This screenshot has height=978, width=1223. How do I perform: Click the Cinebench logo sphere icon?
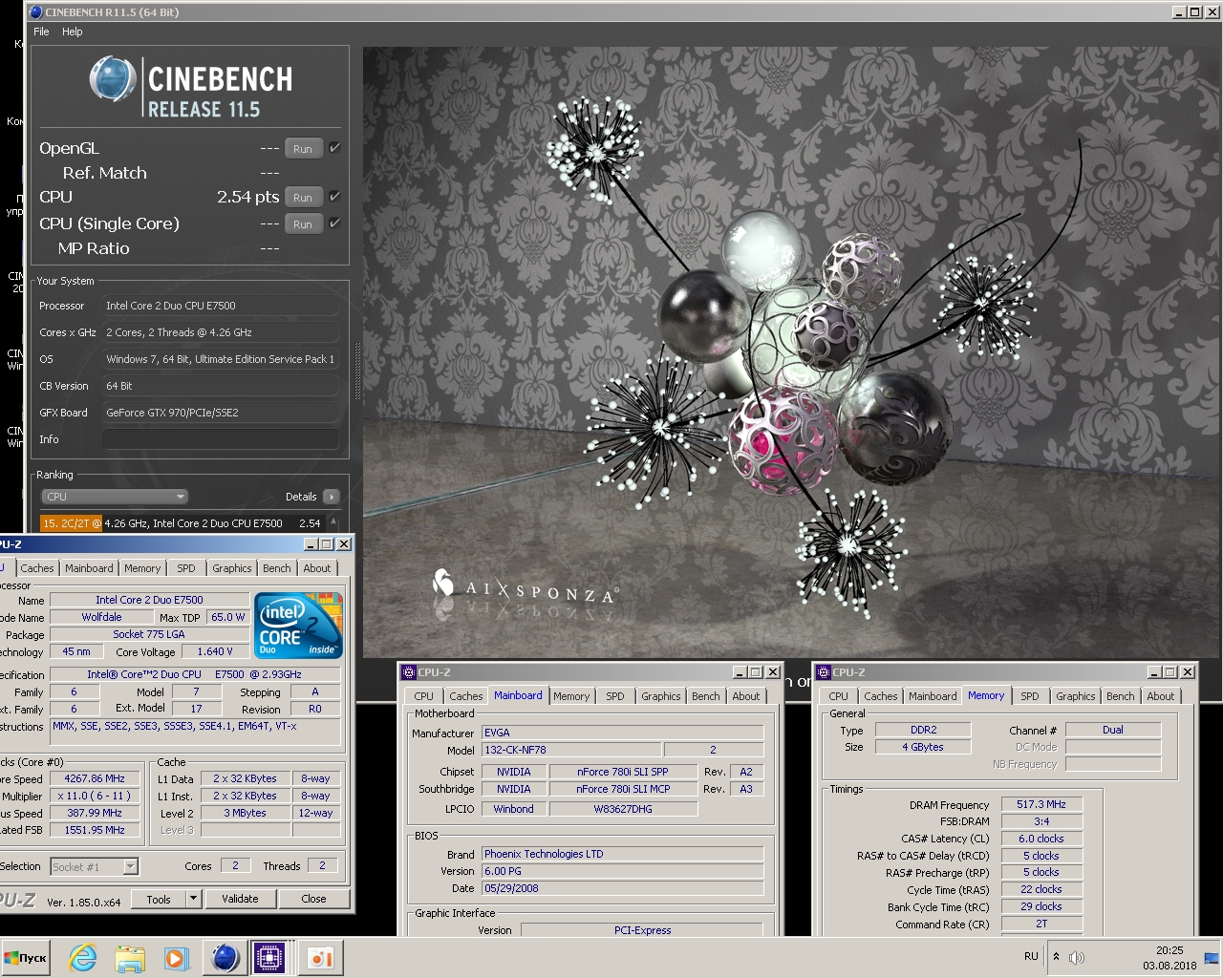pos(113,78)
